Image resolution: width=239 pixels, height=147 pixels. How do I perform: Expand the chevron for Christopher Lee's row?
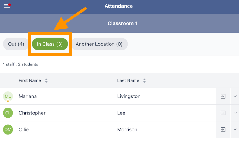(235, 113)
